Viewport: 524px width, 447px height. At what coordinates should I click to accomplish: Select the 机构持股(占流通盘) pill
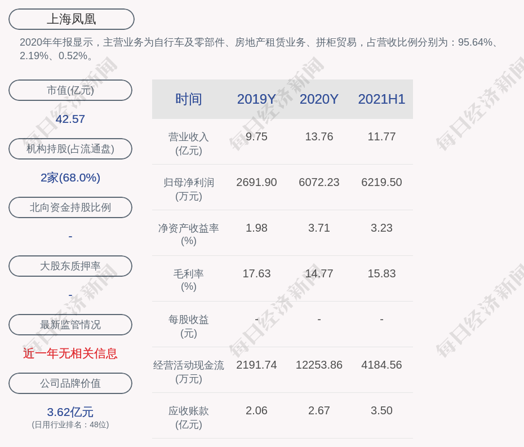click(x=70, y=149)
